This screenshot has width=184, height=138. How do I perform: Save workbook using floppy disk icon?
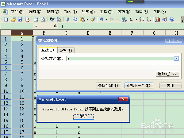point(20,19)
